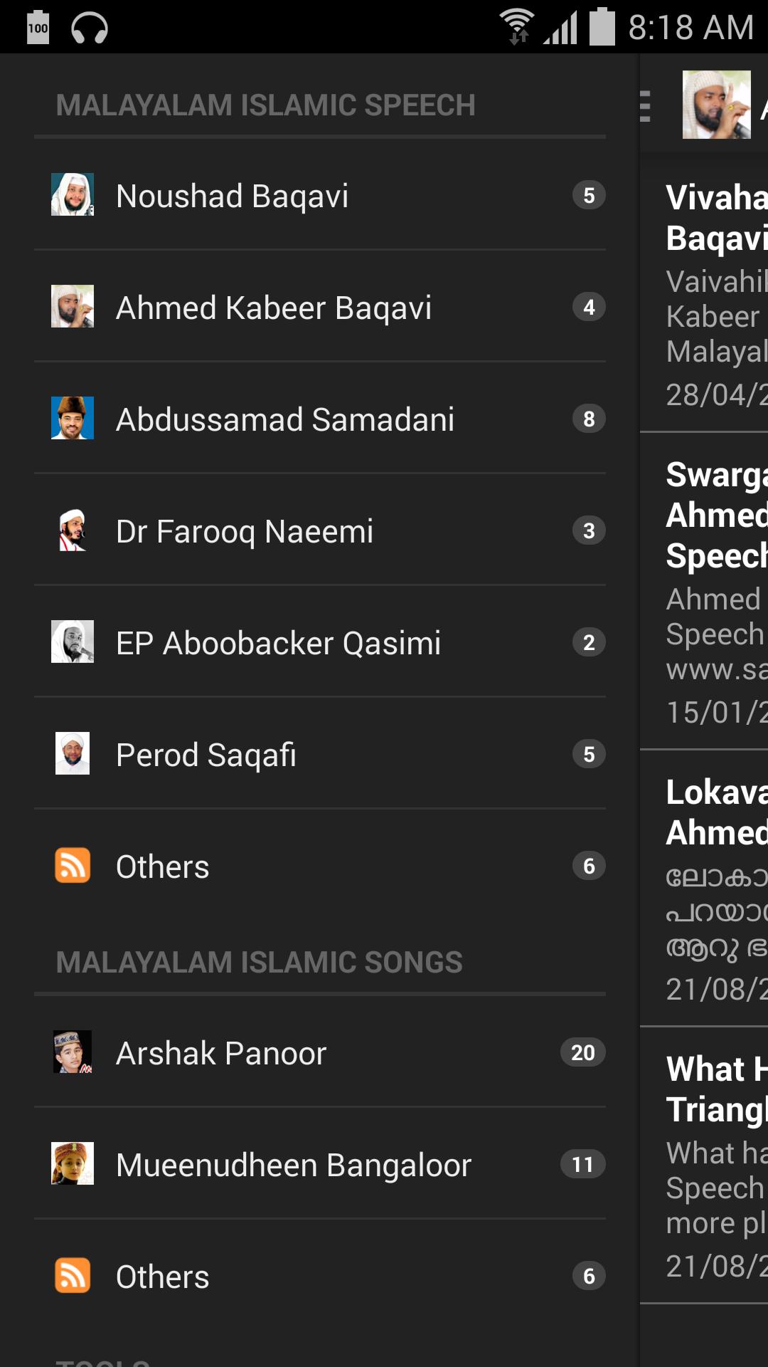Screen dimensions: 768x1367
Task: Tap the Abdussamad Samadani avatar icon
Action: pyautogui.click(x=73, y=419)
